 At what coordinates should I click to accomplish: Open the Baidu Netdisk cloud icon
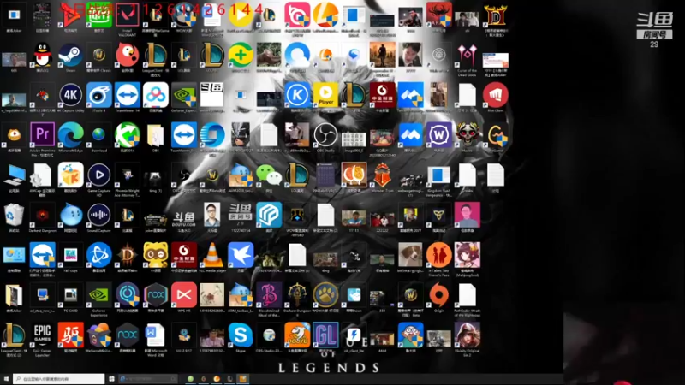coord(156,95)
